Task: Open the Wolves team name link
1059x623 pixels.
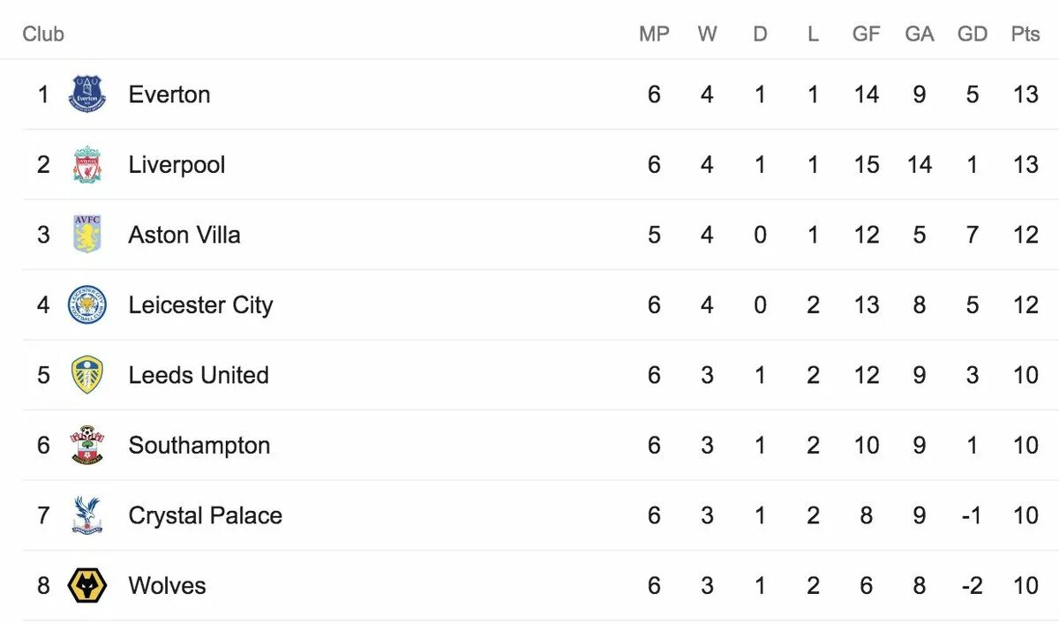Action: [x=167, y=585]
